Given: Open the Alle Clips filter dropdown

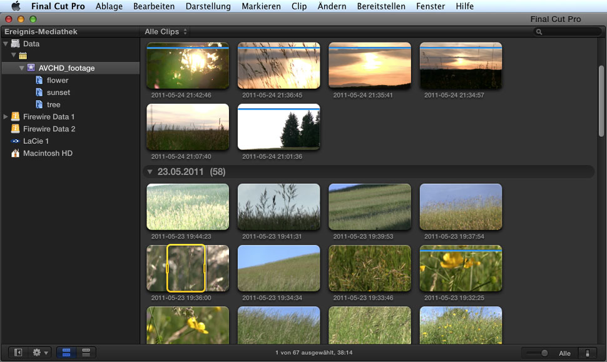Looking at the screenshot, I should [166, 32].
